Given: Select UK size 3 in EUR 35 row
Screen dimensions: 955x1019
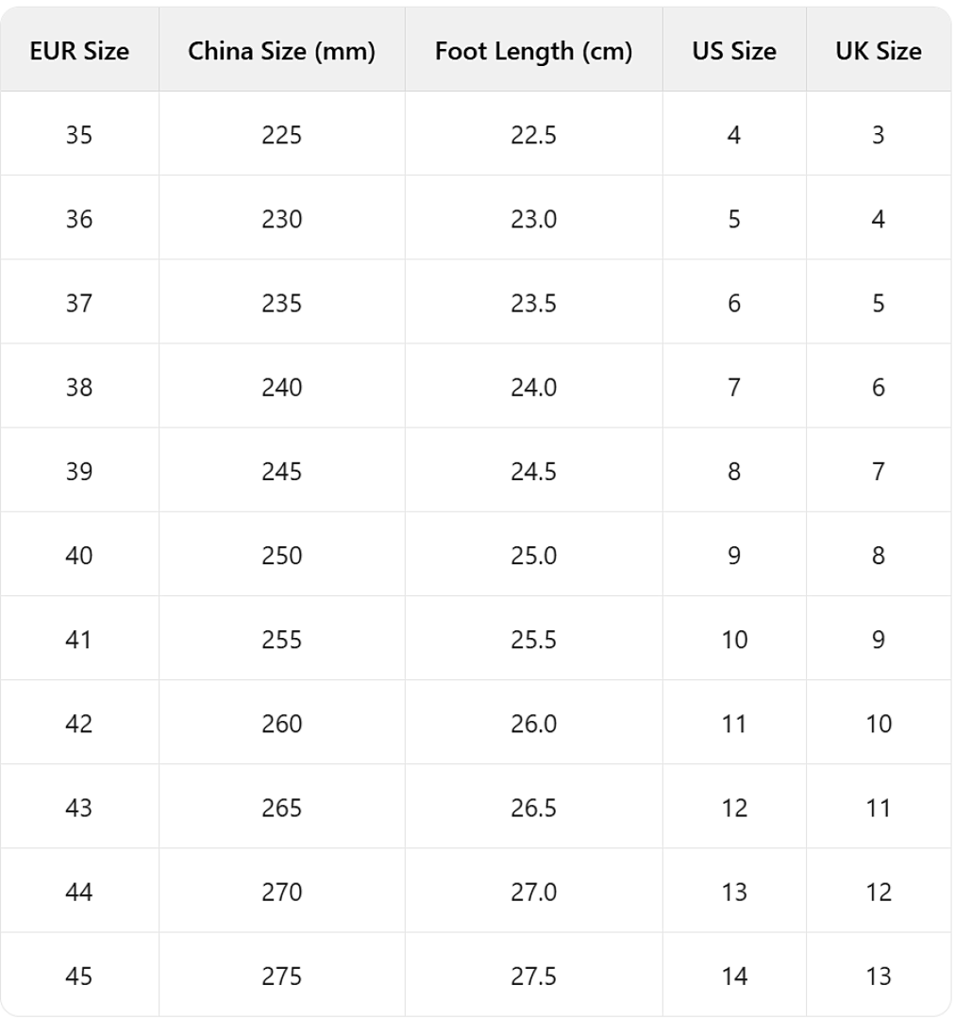Looking at the screenshot, I should (x=878, y=135).
